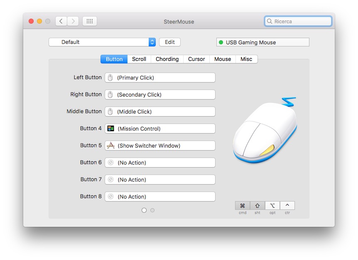This screenshot has width=358, height=260.
Task: Open Right Button Secondary Click action menu
Action: coord(160,95)
